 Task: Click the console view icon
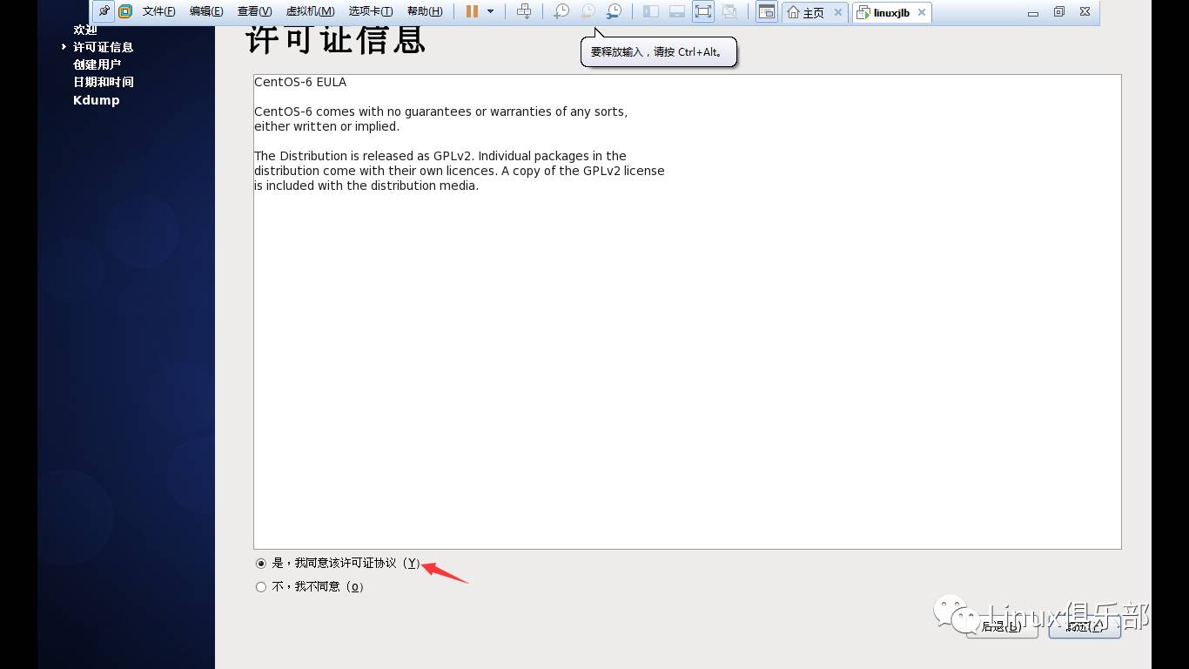pos(766,11)
